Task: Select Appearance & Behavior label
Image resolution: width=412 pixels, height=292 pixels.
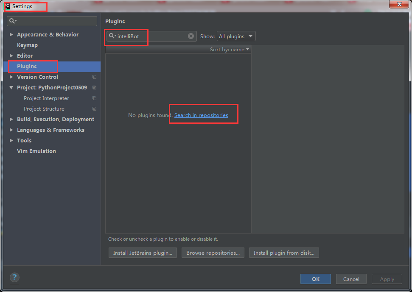Action: coord(48,35)
